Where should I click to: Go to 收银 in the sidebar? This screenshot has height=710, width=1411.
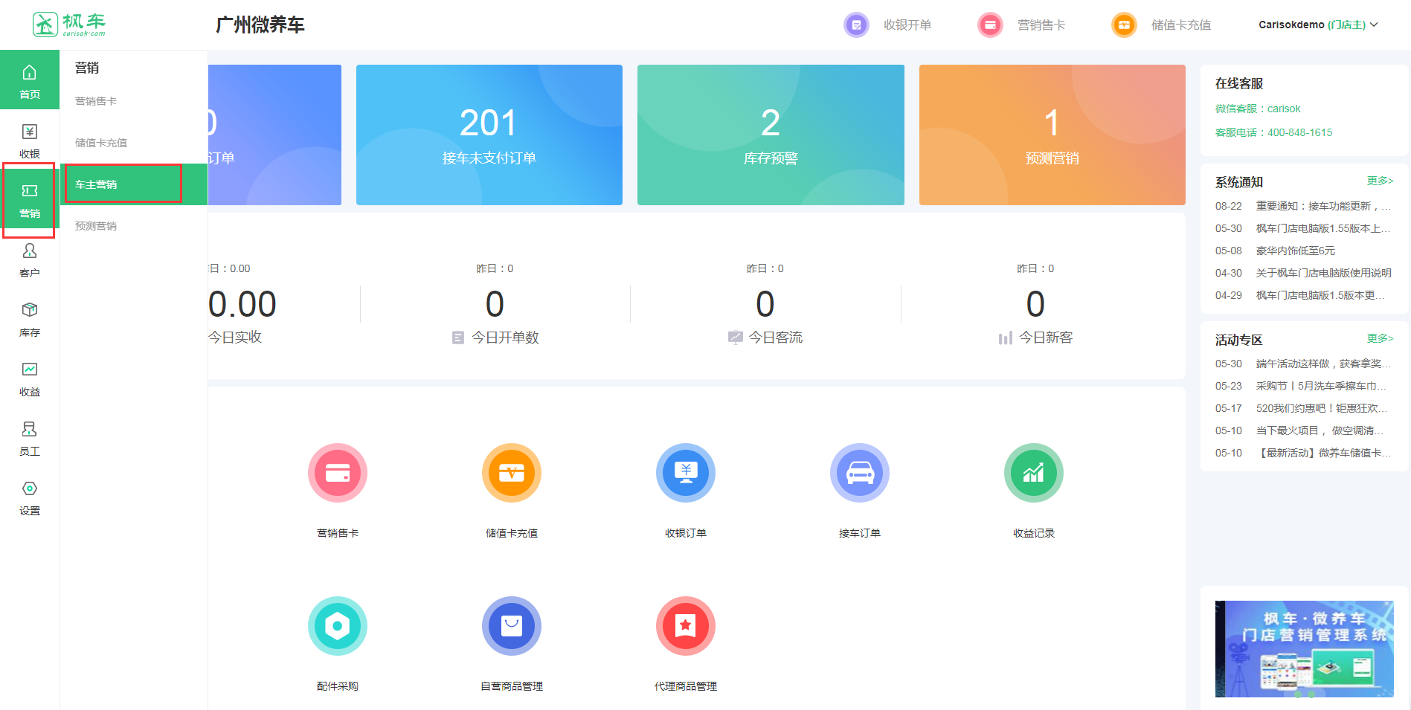point(30,141)
